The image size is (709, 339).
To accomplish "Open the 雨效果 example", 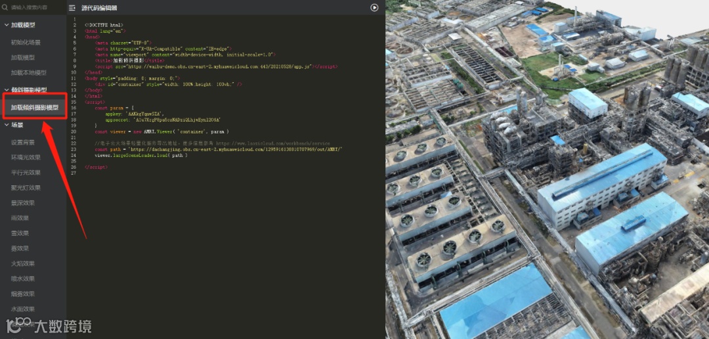I will tap(20, 217).
